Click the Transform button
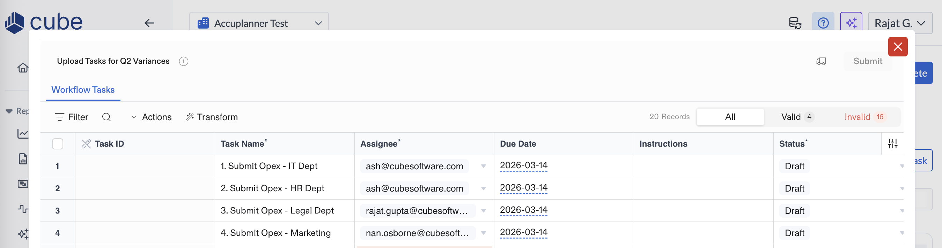 212,117
